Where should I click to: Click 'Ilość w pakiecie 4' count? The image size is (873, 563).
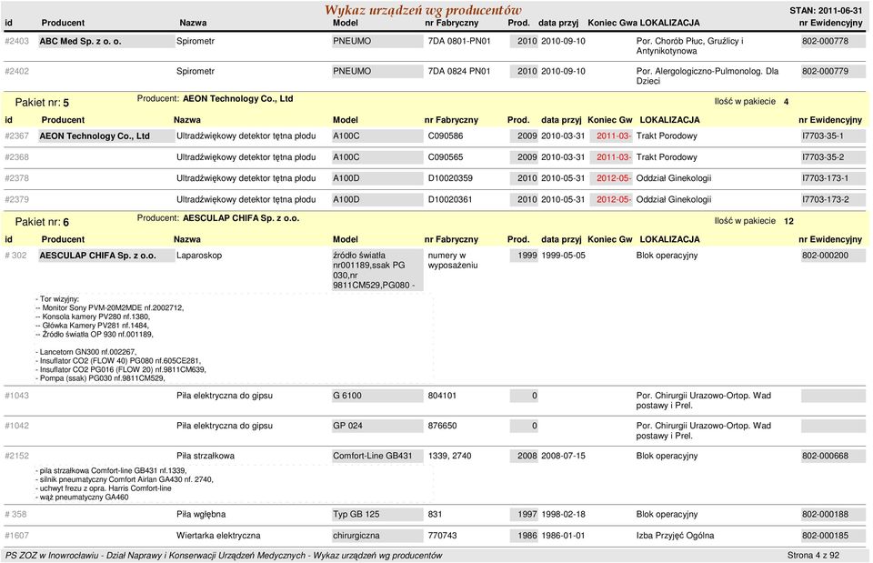(x=752, y=101)
